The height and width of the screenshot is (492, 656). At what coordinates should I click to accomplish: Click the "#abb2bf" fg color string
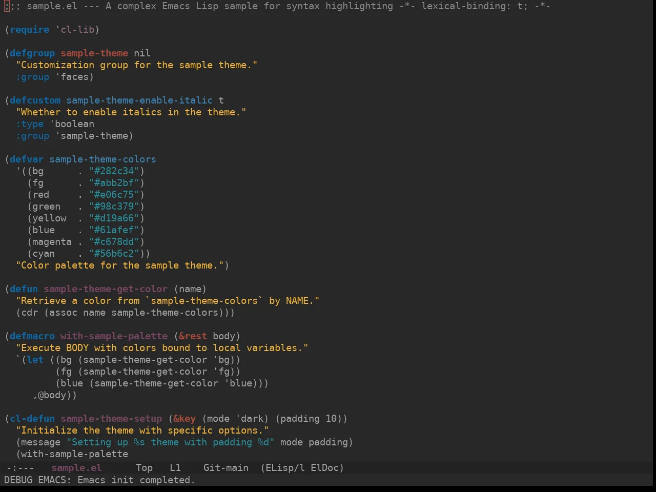pos(114,182)
